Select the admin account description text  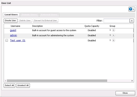pyautogui.click(x=53, y=35)
